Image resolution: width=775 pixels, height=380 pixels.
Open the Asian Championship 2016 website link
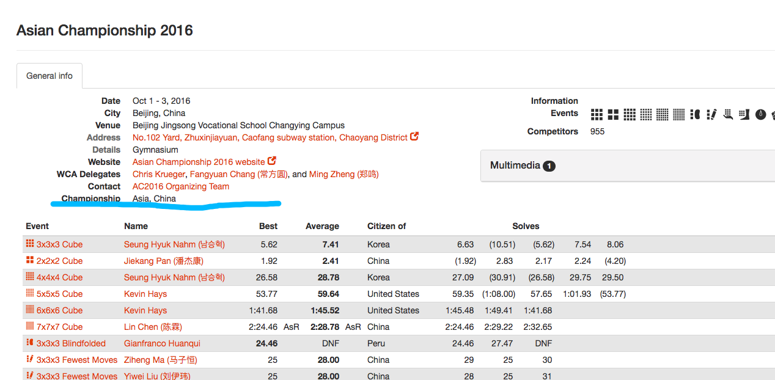click(199, 162)
